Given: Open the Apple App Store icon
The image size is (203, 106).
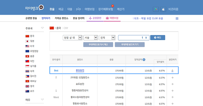Looking at the screenshot, I should (163, 9).
